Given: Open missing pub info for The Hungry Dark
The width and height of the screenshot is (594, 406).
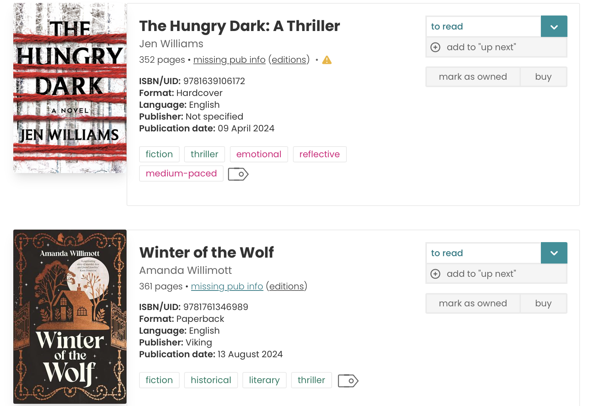Looking at the screenshot, I should point(229,60).
